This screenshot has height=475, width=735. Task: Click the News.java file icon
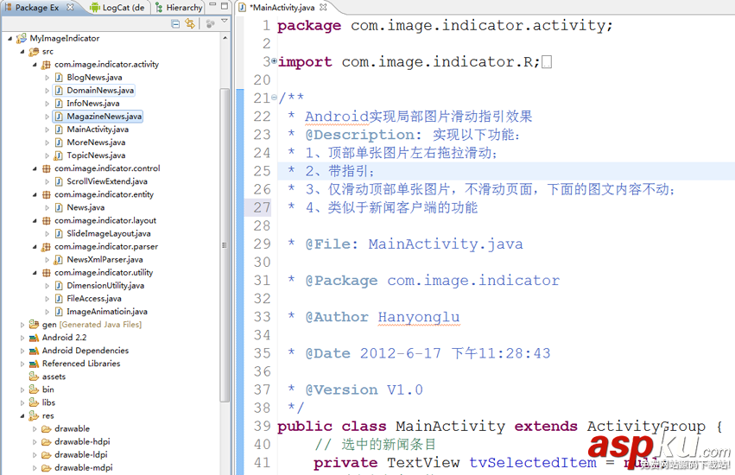[59, 207]
